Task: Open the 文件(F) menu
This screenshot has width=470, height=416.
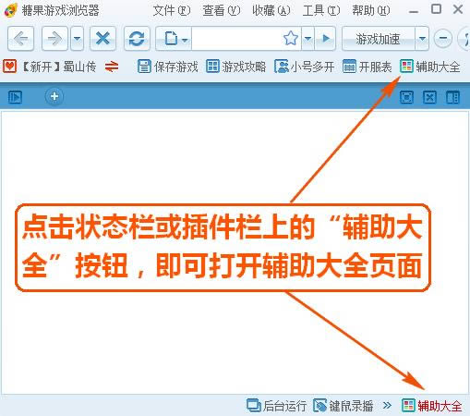Action: click(x=172, y=11)
